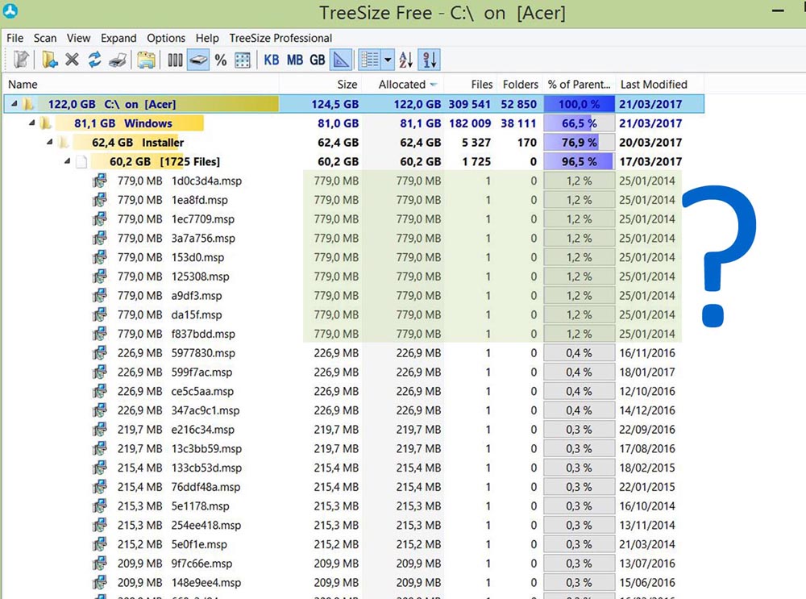Sort alphabetically with the A-Z icon
Image resolution: width=806 pixels, height=599 pixels.
tap(406, 60)
